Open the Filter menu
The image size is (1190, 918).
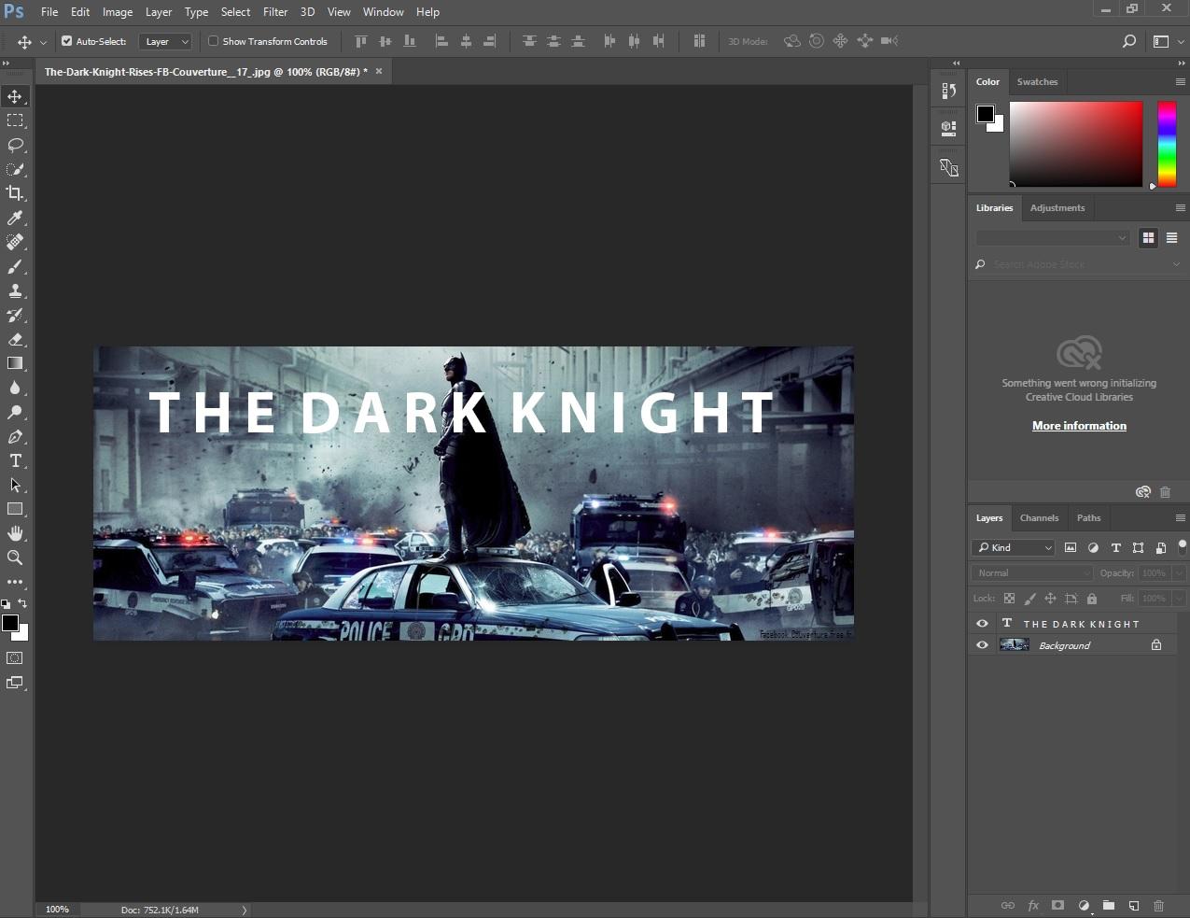(275, 12)
